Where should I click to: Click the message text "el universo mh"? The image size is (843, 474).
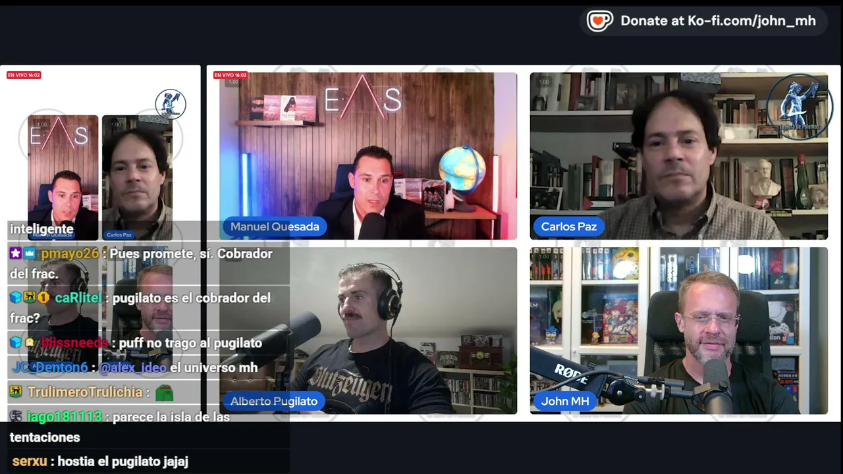pyautogui.click(x=214, y=367)
